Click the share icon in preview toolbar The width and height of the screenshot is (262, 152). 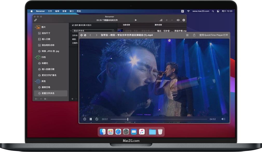[194, 35]
